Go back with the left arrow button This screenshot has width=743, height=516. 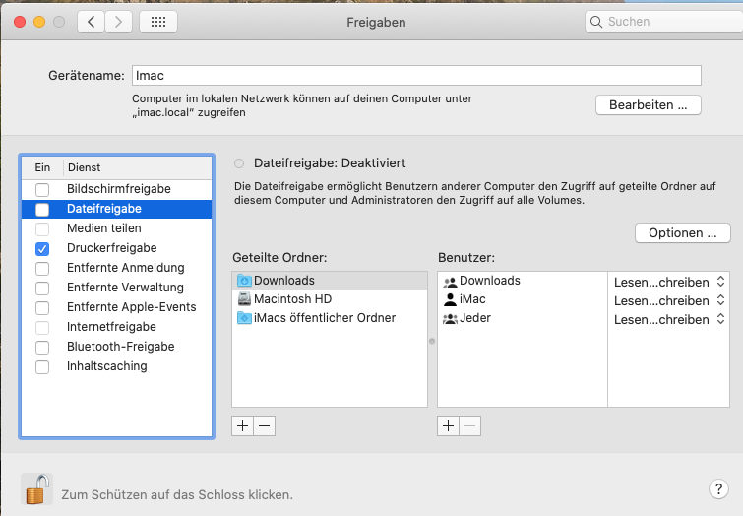91,22
